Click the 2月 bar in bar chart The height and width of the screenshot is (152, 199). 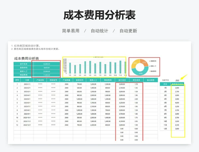pos(75,69)
